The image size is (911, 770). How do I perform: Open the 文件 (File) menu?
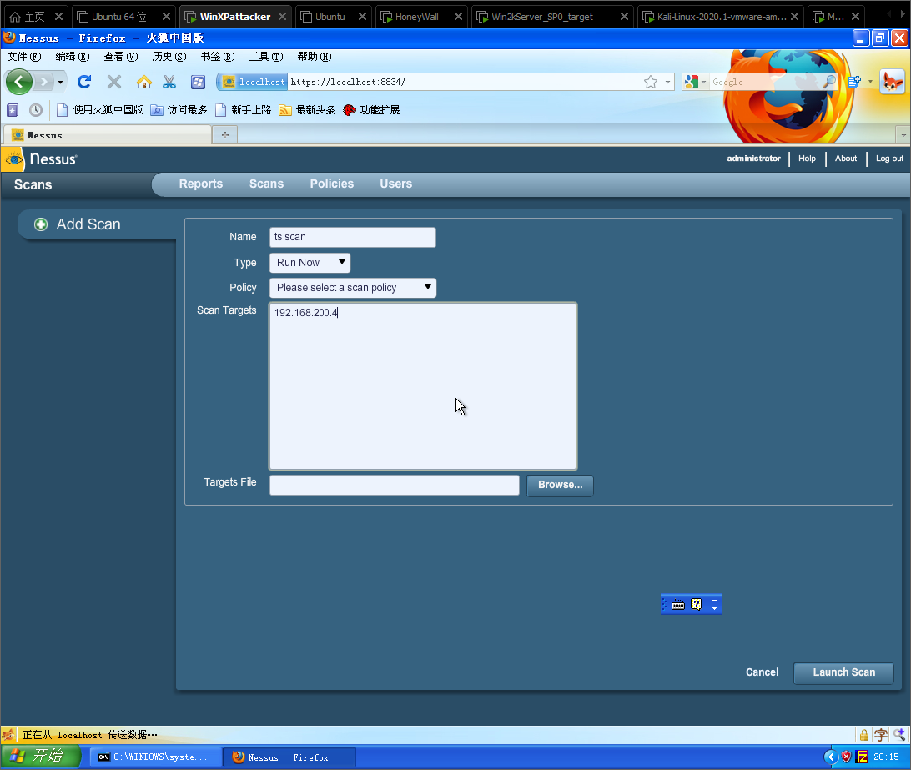24,57
